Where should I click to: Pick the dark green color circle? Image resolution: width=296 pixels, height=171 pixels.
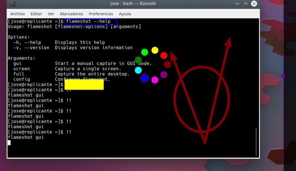[x=138, y=60]
